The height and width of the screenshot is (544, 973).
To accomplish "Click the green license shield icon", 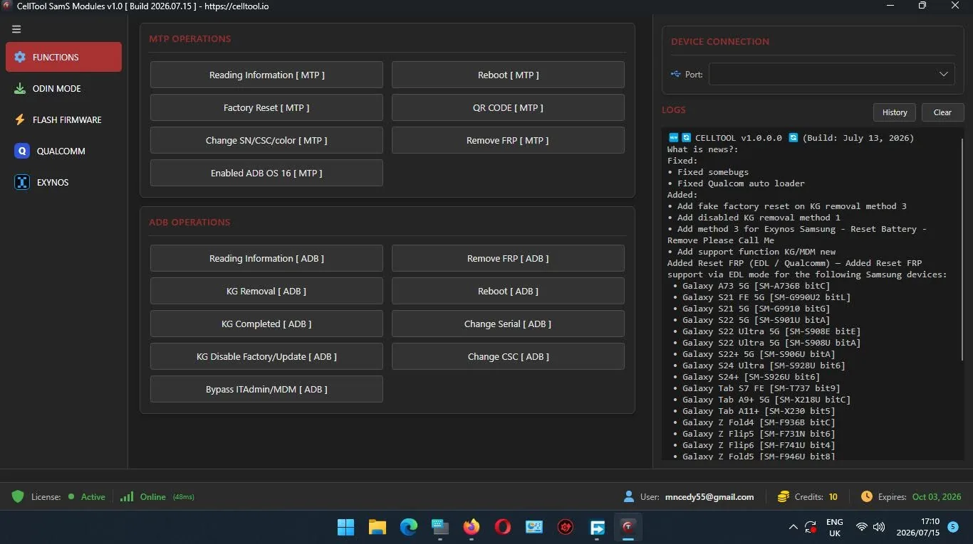I will coord(18,496).
